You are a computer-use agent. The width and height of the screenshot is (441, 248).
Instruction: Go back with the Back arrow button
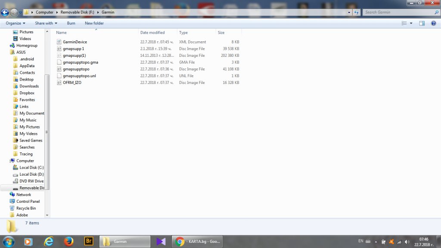5,12
